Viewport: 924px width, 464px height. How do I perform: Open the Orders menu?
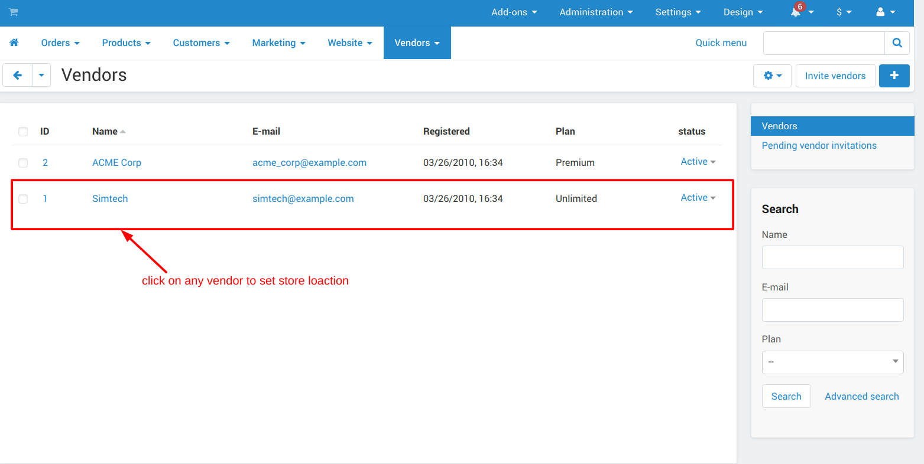(x=60, y=43)
